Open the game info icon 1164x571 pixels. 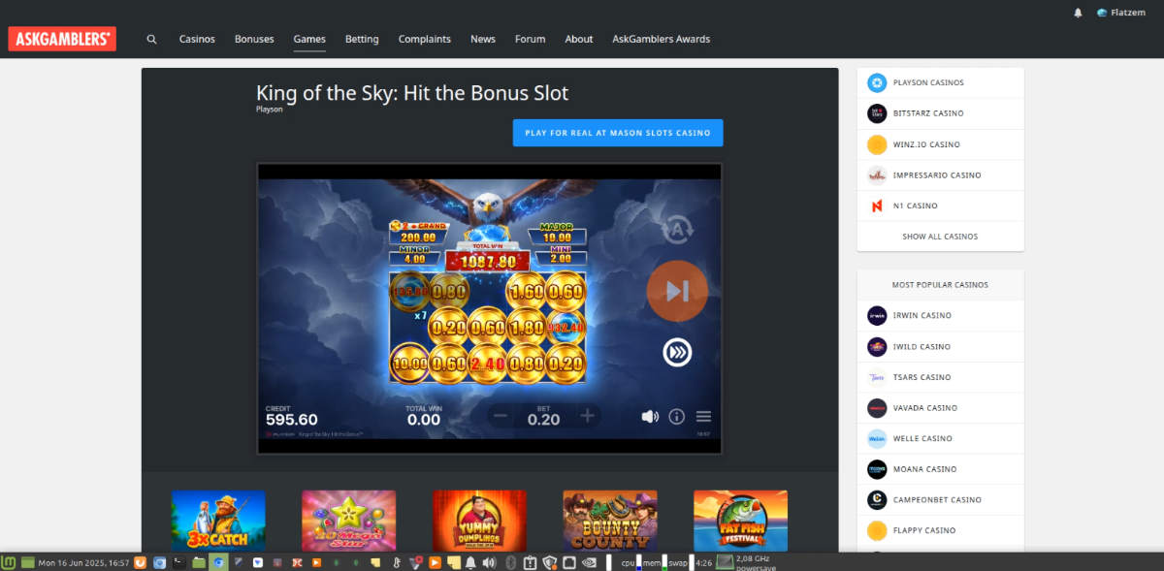677,416
